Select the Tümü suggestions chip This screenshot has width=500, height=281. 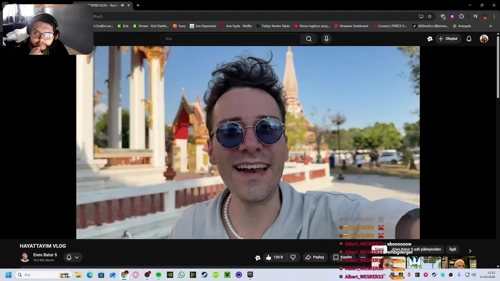[x=379, y=249]
